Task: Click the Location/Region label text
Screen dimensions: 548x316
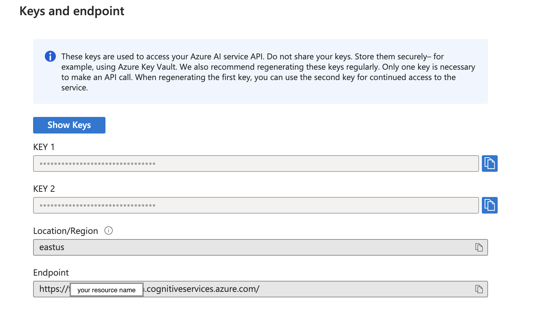Action: [x=65, y=231]
